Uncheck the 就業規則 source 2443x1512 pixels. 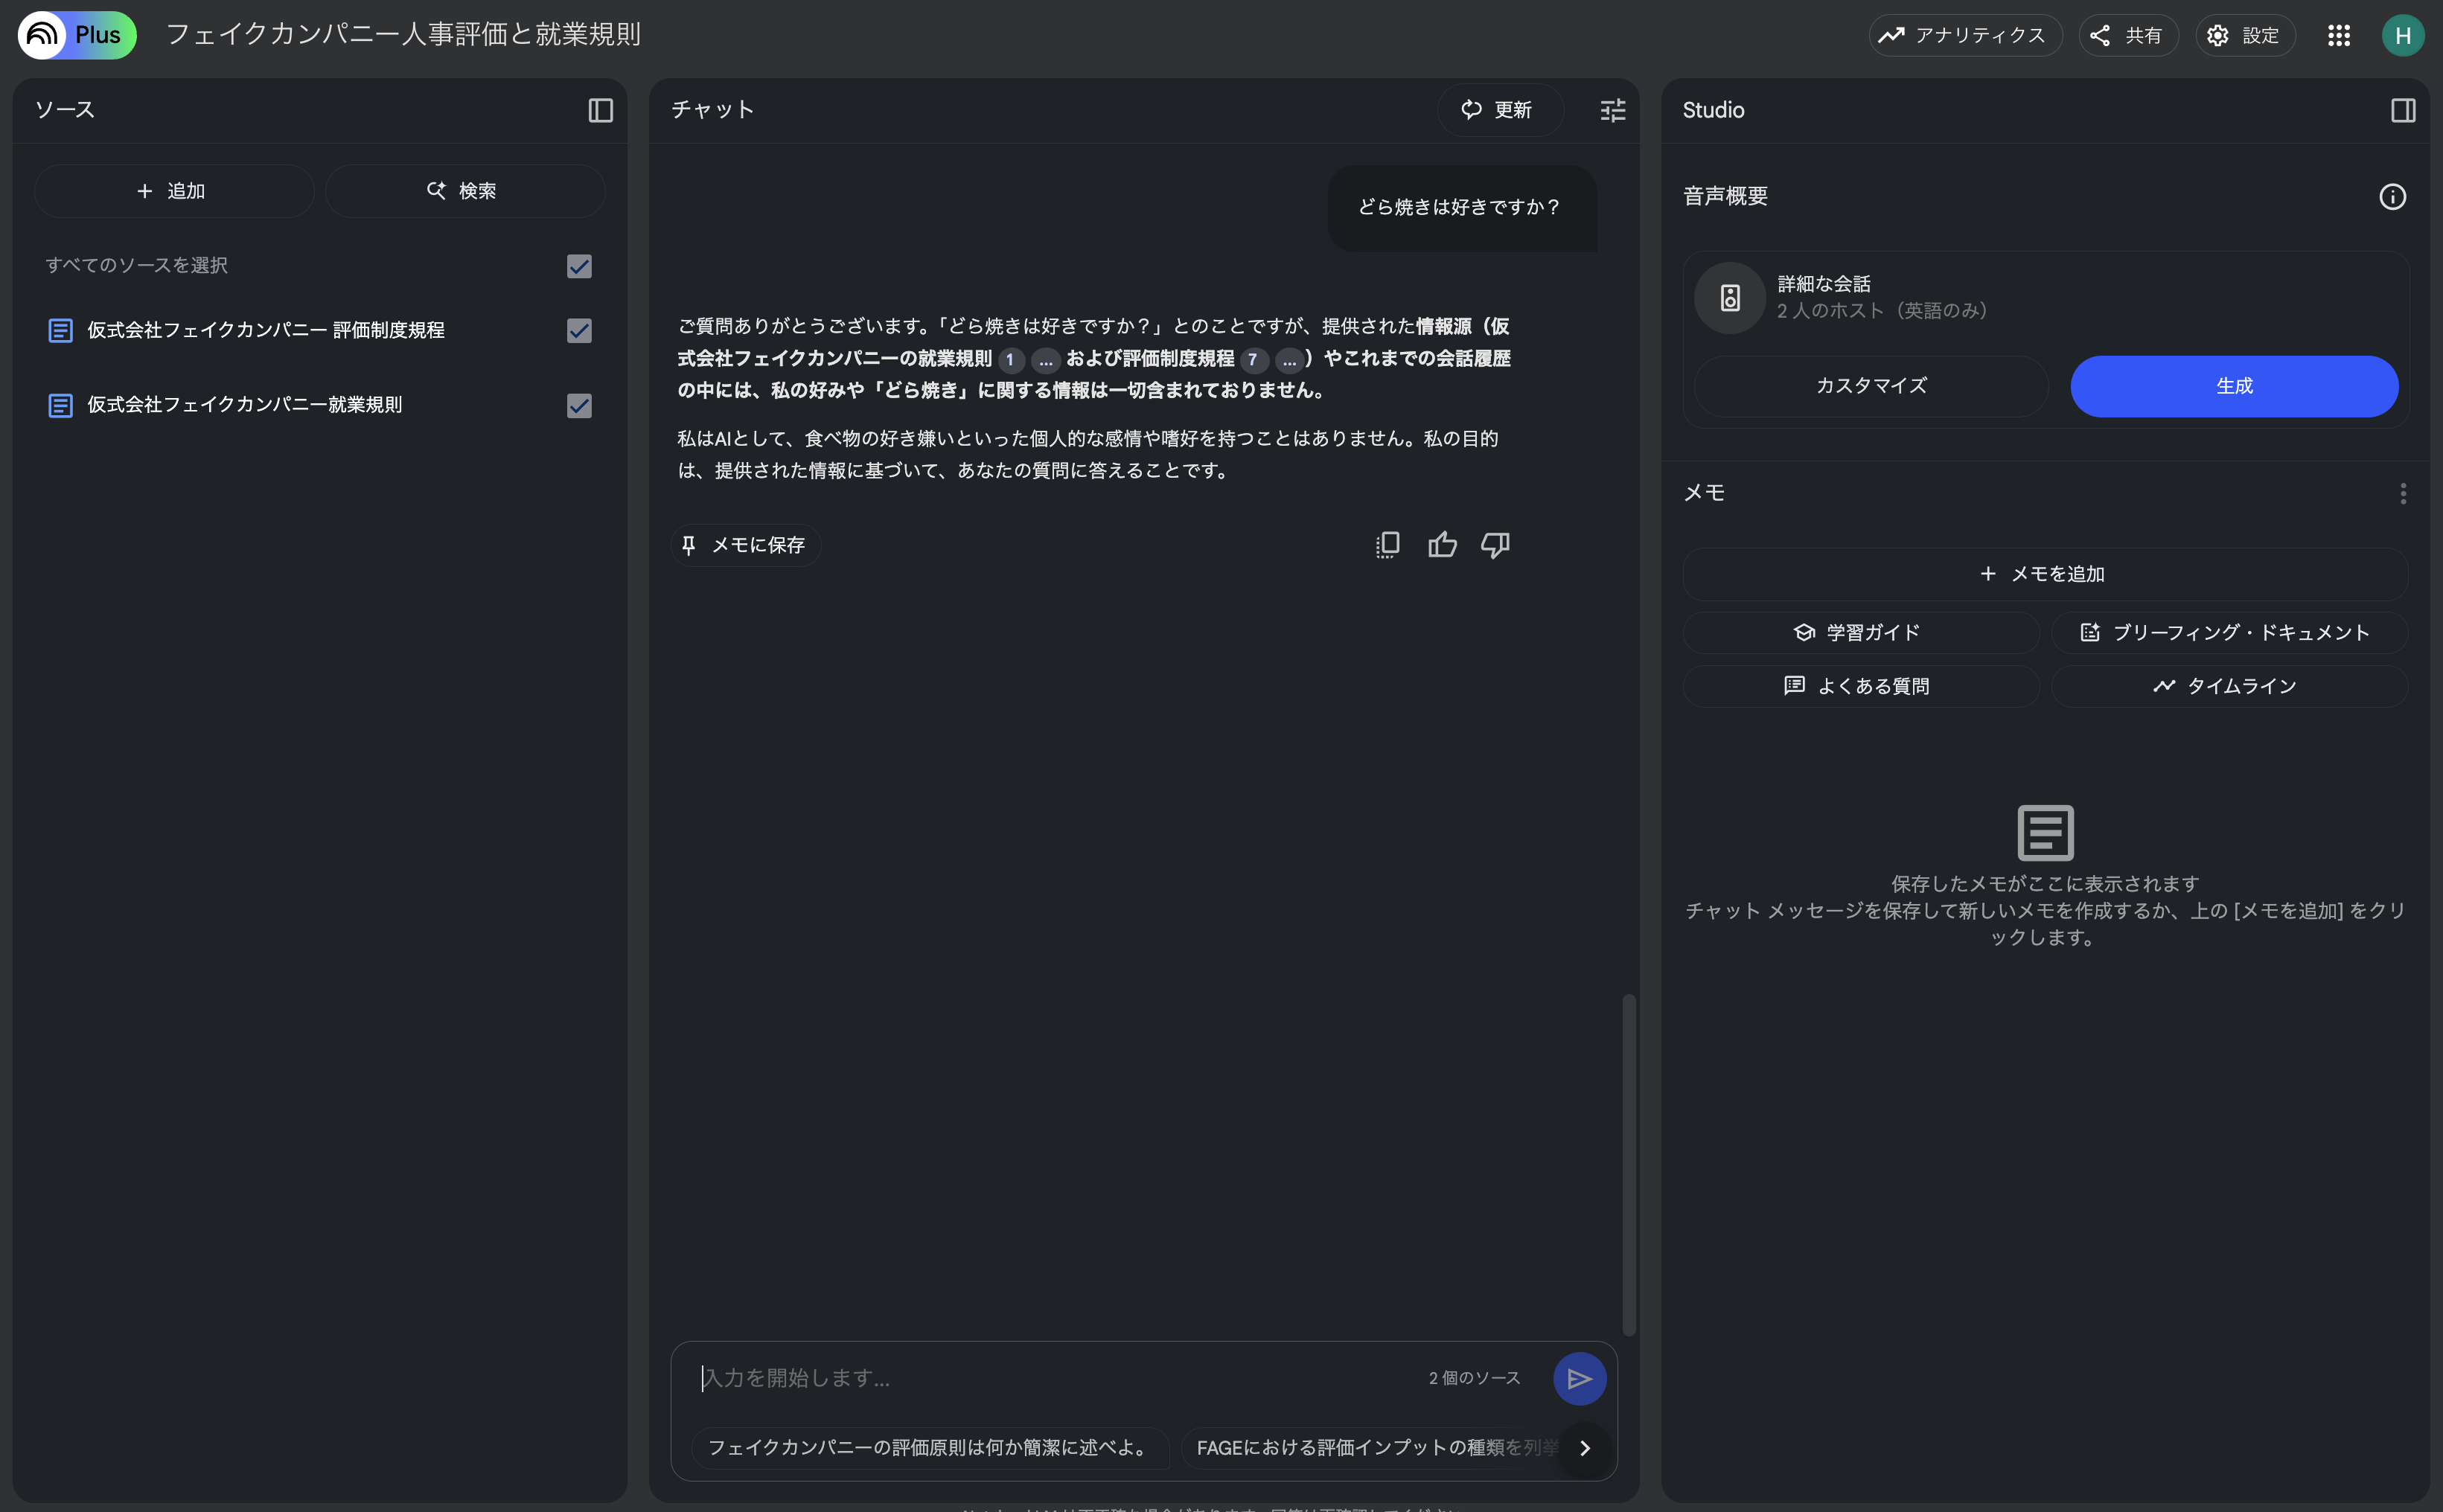(578, 406)
